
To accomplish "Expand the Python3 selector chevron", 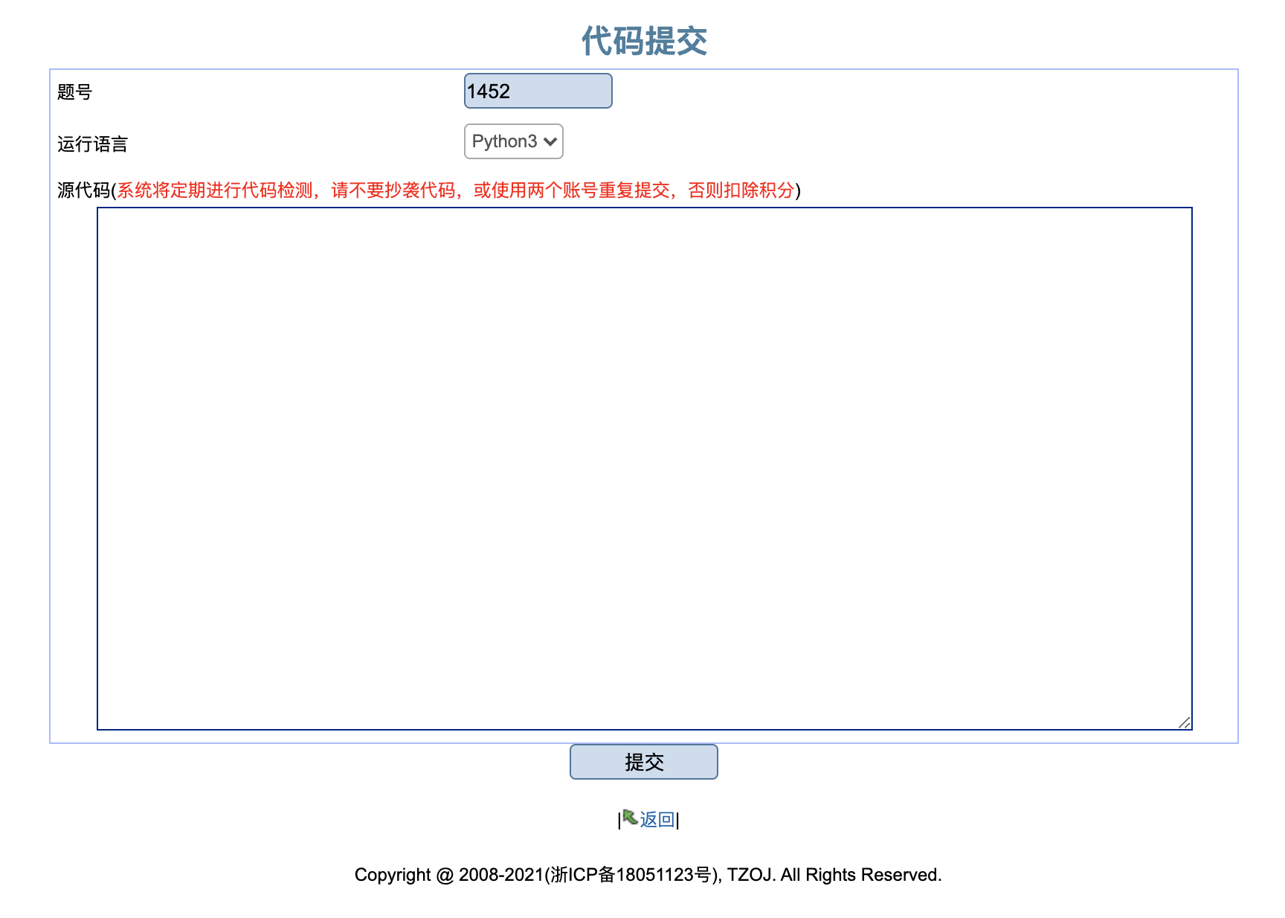I will click(x=551, y=141).
